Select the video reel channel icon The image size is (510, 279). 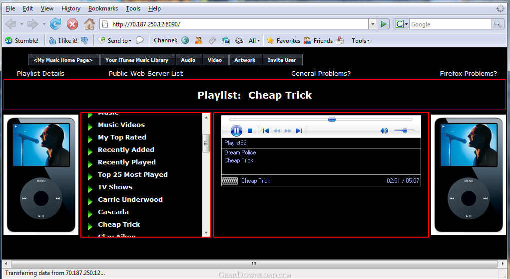coord(239,40)
